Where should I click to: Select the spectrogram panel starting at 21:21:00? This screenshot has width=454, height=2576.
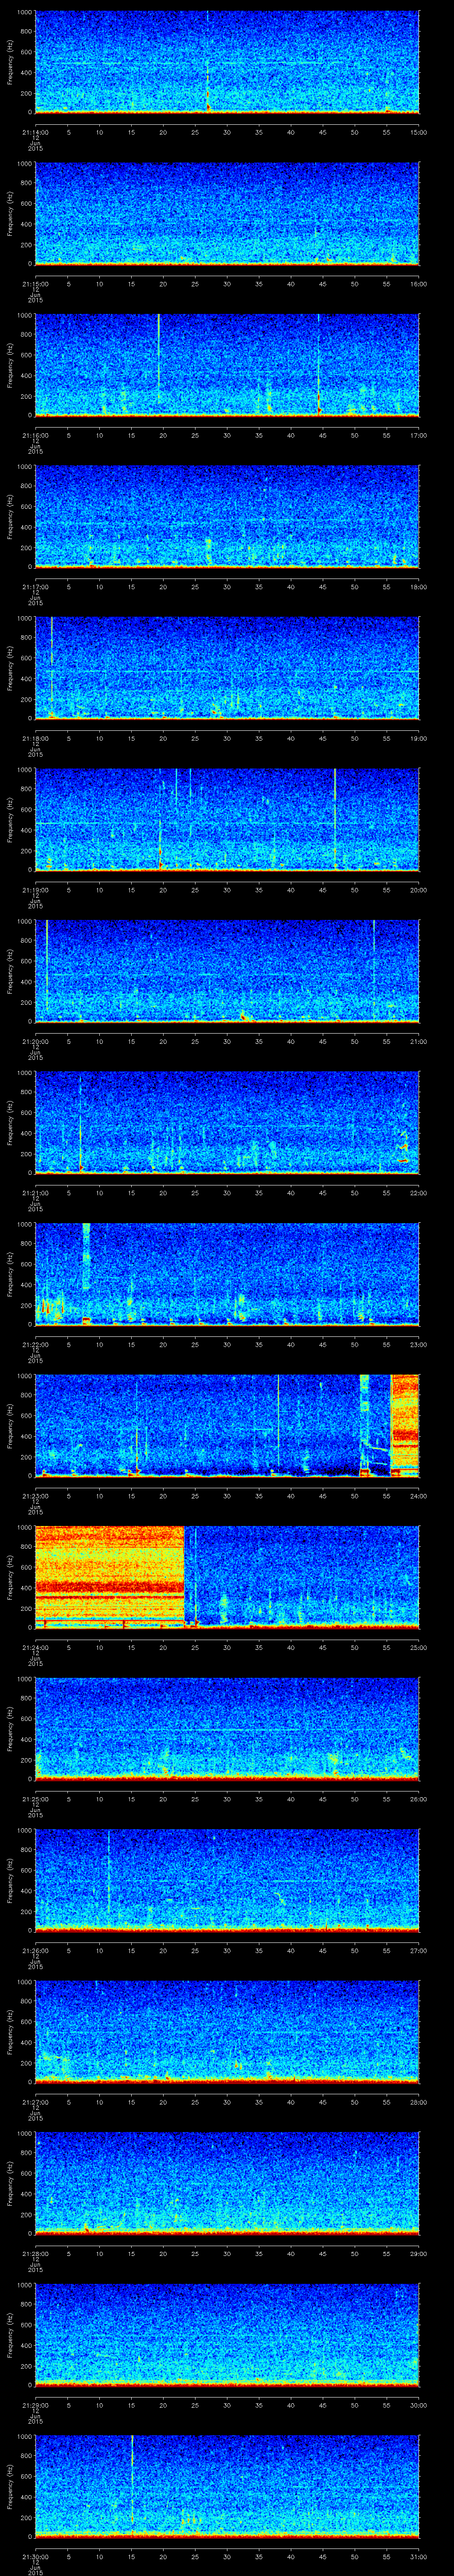227,1123
